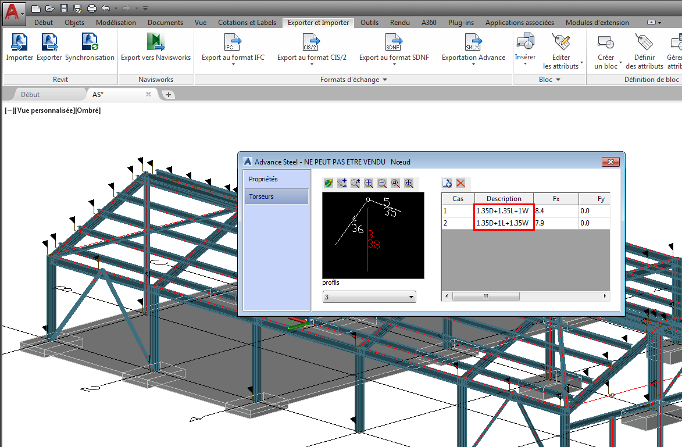Screen dimensions: 682x447
Task: Expand the Redo history dropdown arrow
Action: (137, 8)
